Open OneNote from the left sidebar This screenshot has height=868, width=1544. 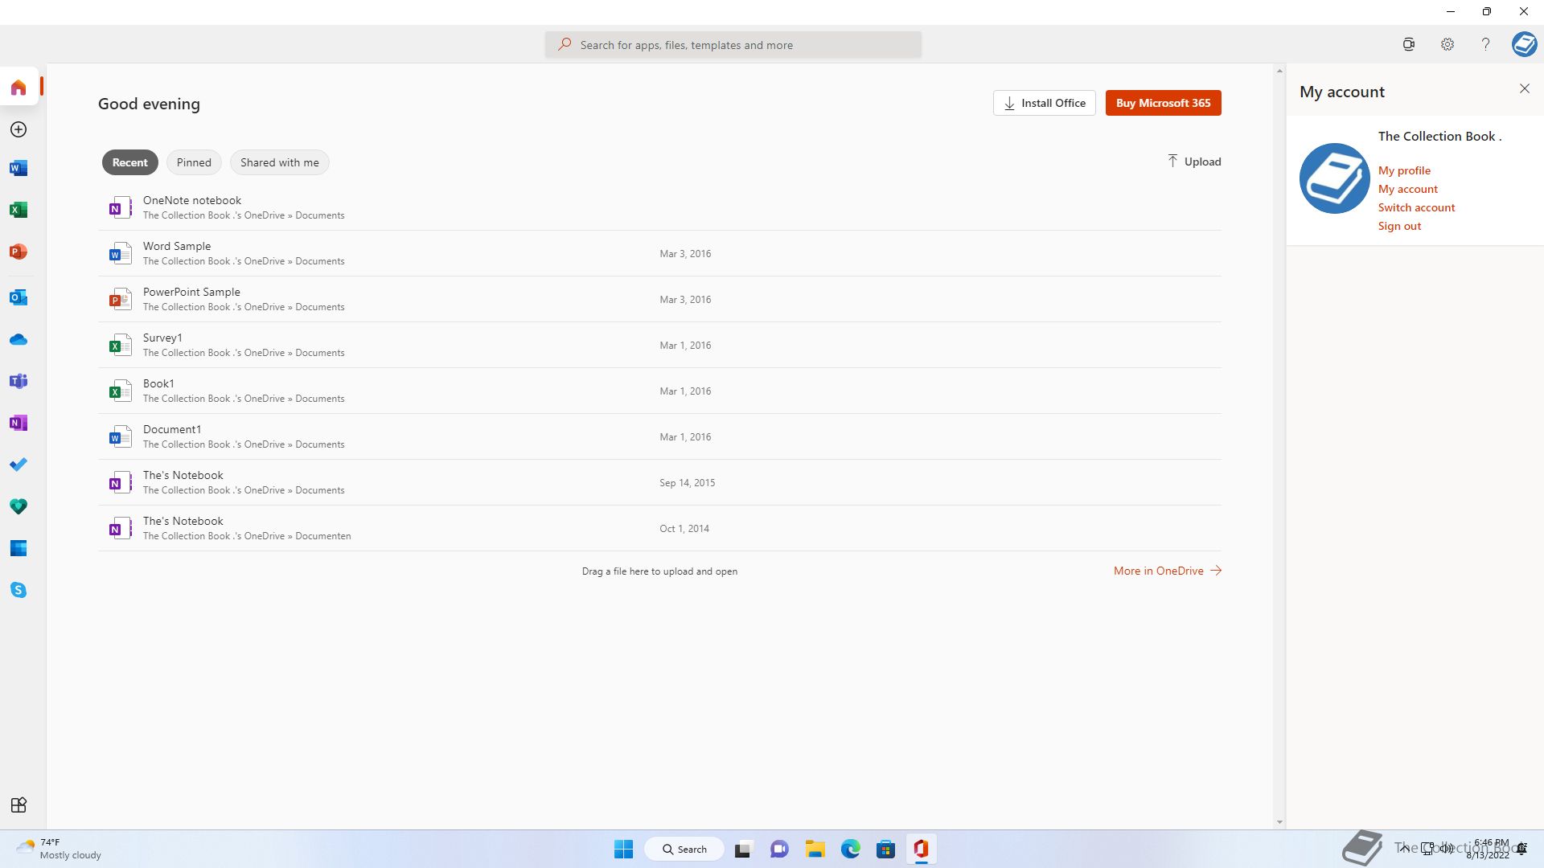click(x=18, y=423)
